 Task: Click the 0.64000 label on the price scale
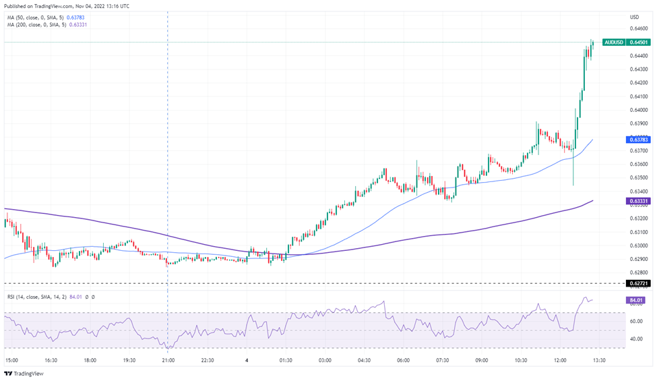point(638,110)
